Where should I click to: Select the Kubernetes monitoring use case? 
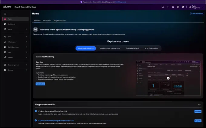pyautogui.click(x=86, y=48)
